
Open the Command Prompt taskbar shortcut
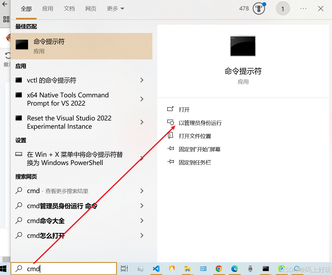266,269
